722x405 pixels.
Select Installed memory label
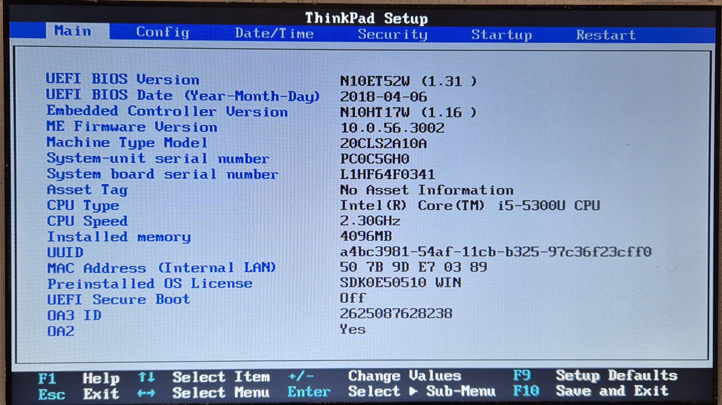119,237
